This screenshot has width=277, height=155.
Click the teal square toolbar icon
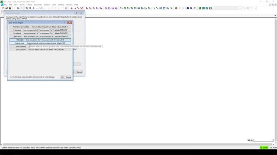pyautogui.click(x=207, y=8)
